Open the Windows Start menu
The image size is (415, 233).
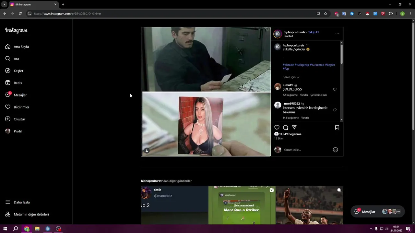tap(5, 229)
